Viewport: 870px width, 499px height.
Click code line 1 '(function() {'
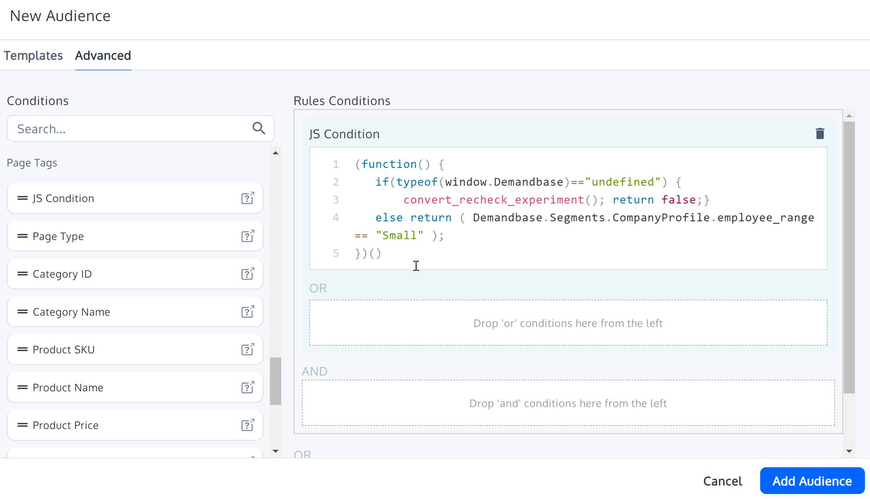(399, 164)
